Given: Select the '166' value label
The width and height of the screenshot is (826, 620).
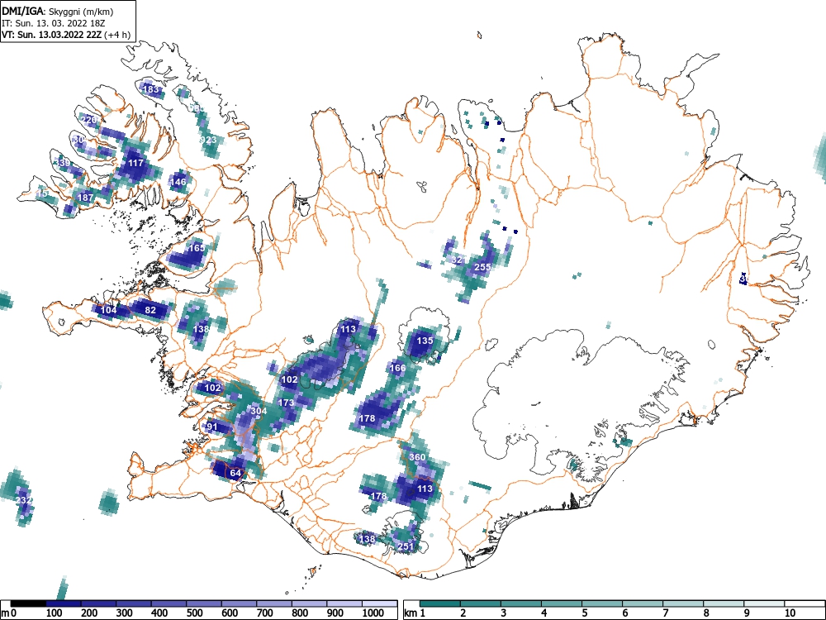Looking at the screenshot, I should pos(397,368).
